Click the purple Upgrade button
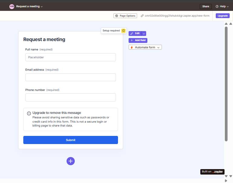Viewport: 233px width, 183px height. (223, 16)
